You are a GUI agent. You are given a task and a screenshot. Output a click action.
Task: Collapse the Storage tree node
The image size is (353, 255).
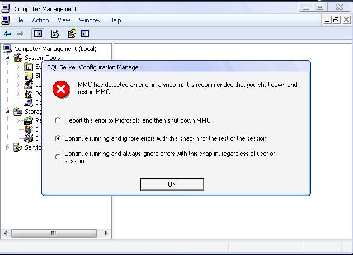[7, 112]
